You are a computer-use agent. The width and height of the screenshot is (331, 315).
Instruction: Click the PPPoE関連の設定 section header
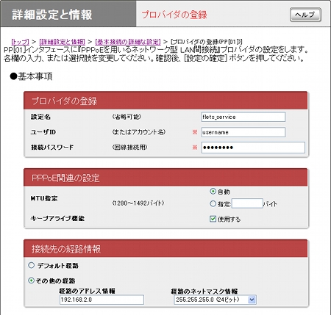165,178
